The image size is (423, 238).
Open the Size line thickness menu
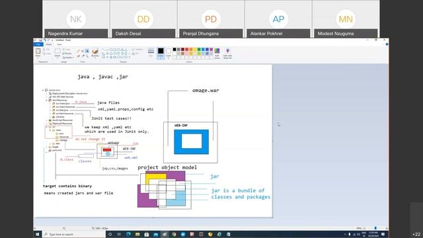tap(151, 52)
